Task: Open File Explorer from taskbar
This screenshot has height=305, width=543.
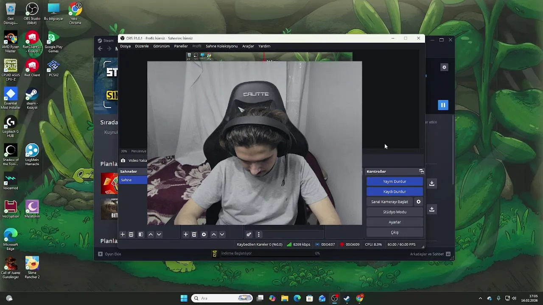Action: click(285, 298)
